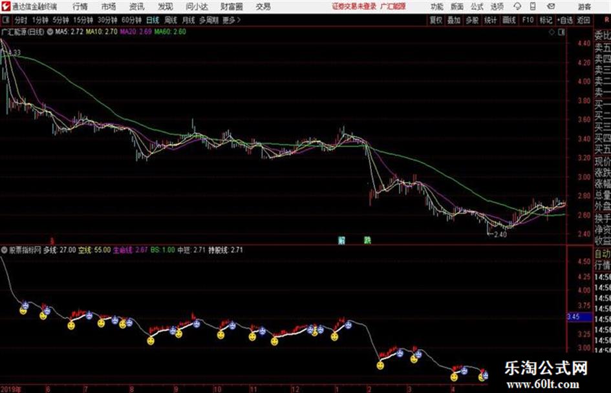The height and width of the screenshot is (393, 611).
Task: Click the MA20: 2.69 label
Action: pos(136,32)
